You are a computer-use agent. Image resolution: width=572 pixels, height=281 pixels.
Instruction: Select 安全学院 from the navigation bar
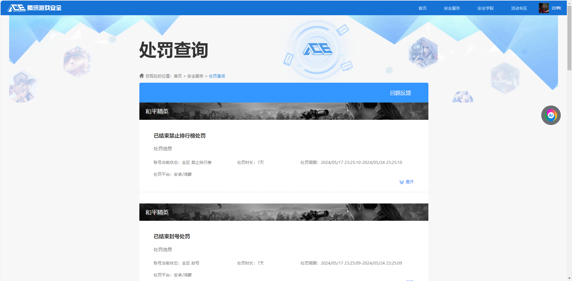pyautogui.click(x=485, y=8)
